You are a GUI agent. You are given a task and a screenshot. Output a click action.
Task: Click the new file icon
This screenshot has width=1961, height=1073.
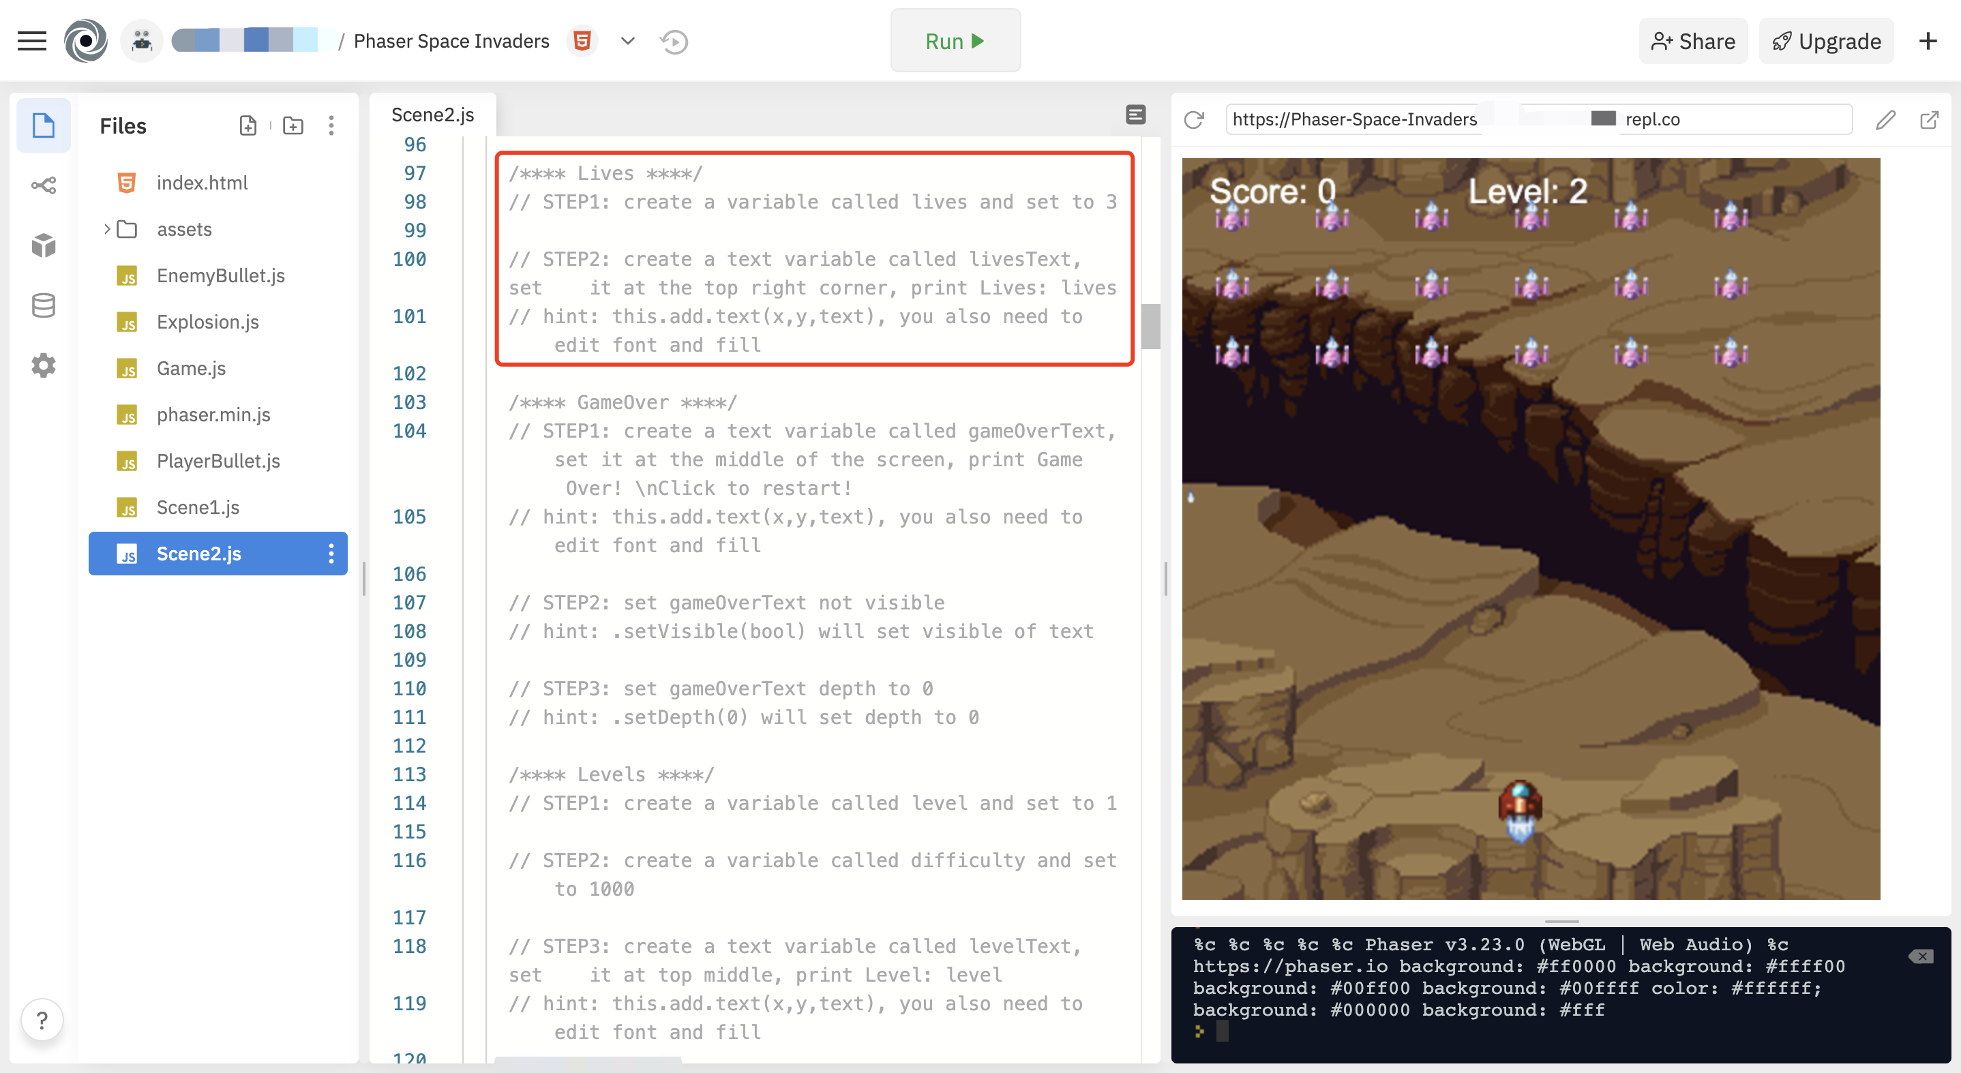(x=248, y=125)
